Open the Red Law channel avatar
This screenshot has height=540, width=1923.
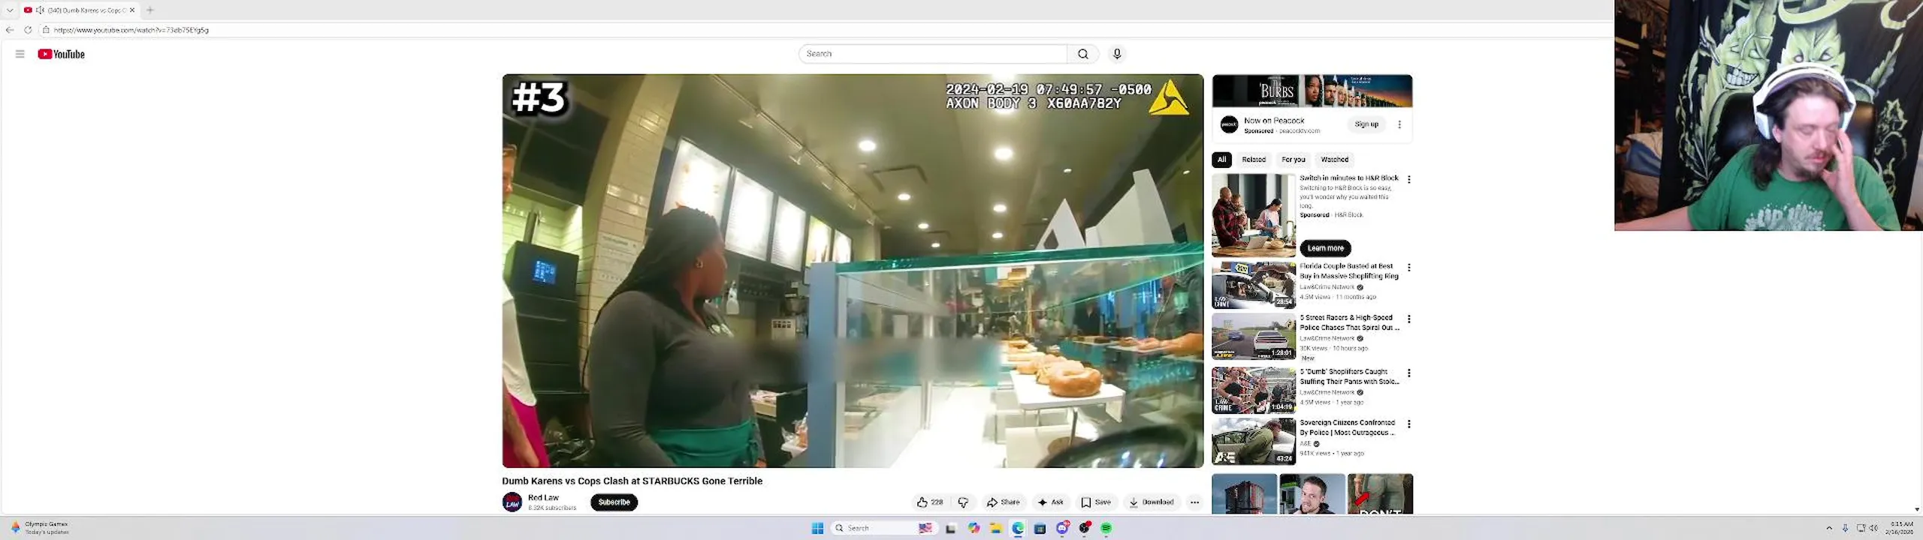coord(512,502)
